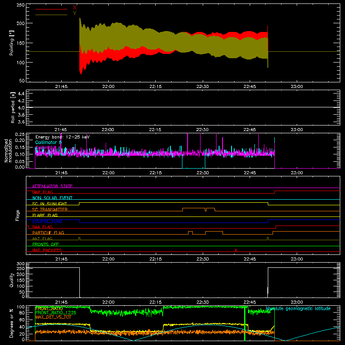The image size is (345, 345).
Task: Click the white roll period line at 4.0
Action: tap(183, 107)
